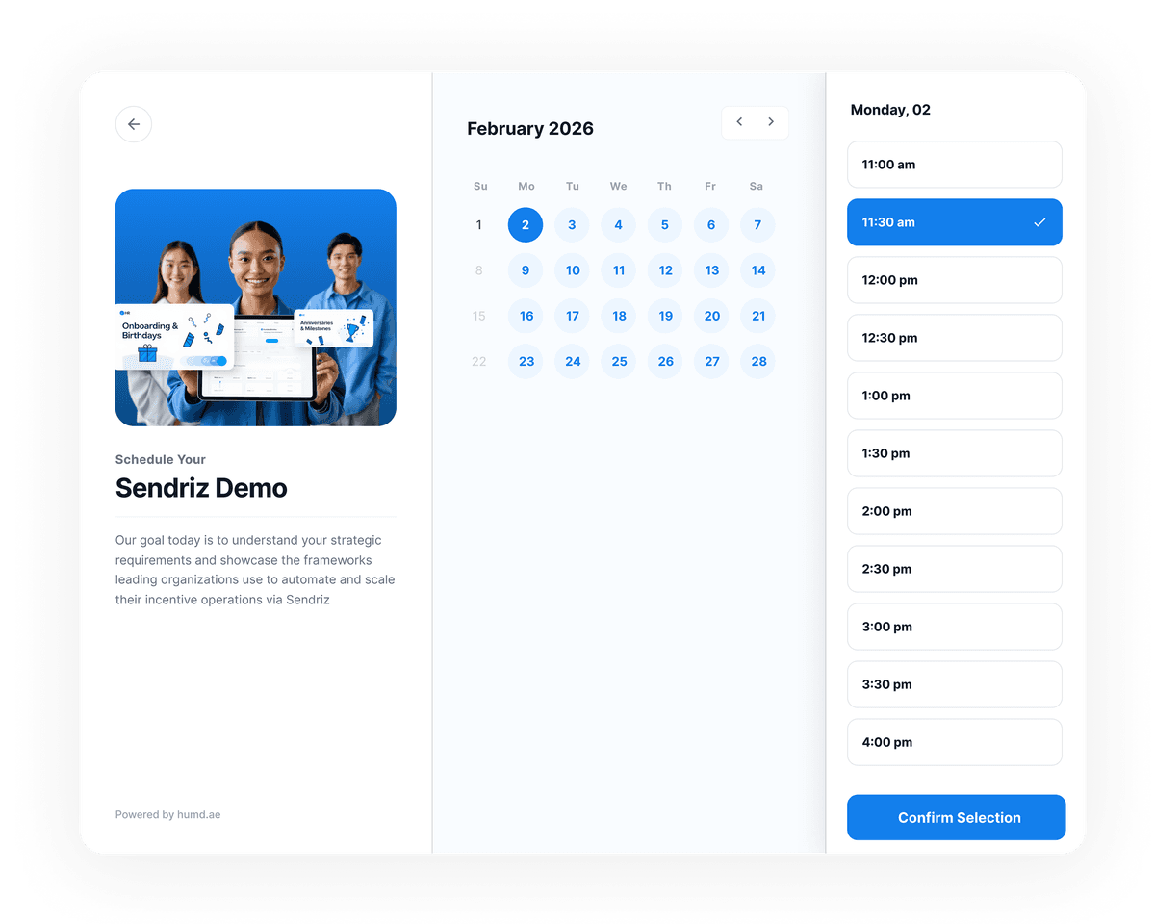Deselect the highlighted 11:30 am slot
Viewport: 1155px width, 924px height.
pos(954,222)
